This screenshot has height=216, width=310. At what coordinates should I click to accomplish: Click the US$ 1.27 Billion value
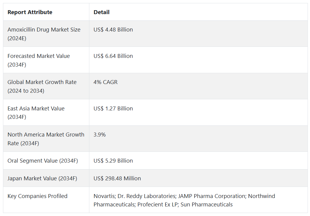(113, 109)
